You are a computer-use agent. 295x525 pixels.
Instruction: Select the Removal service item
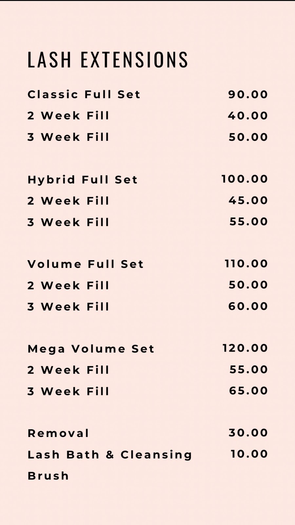pyautogui.click(x=58, y=433)
